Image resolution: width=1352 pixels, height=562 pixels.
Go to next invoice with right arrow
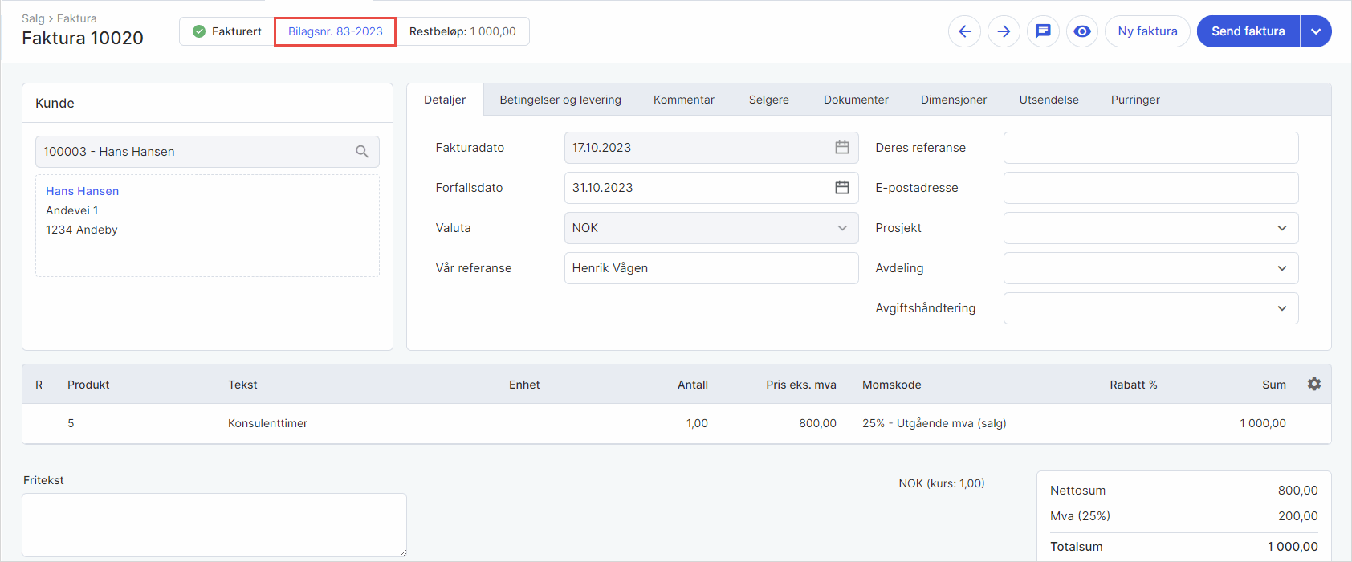1004,31
